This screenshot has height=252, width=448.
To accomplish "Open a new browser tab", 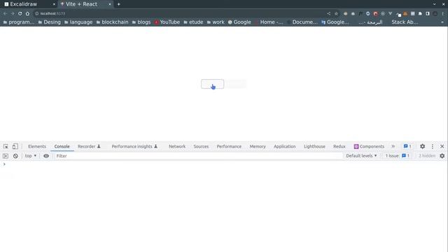I will click(118, 4).
